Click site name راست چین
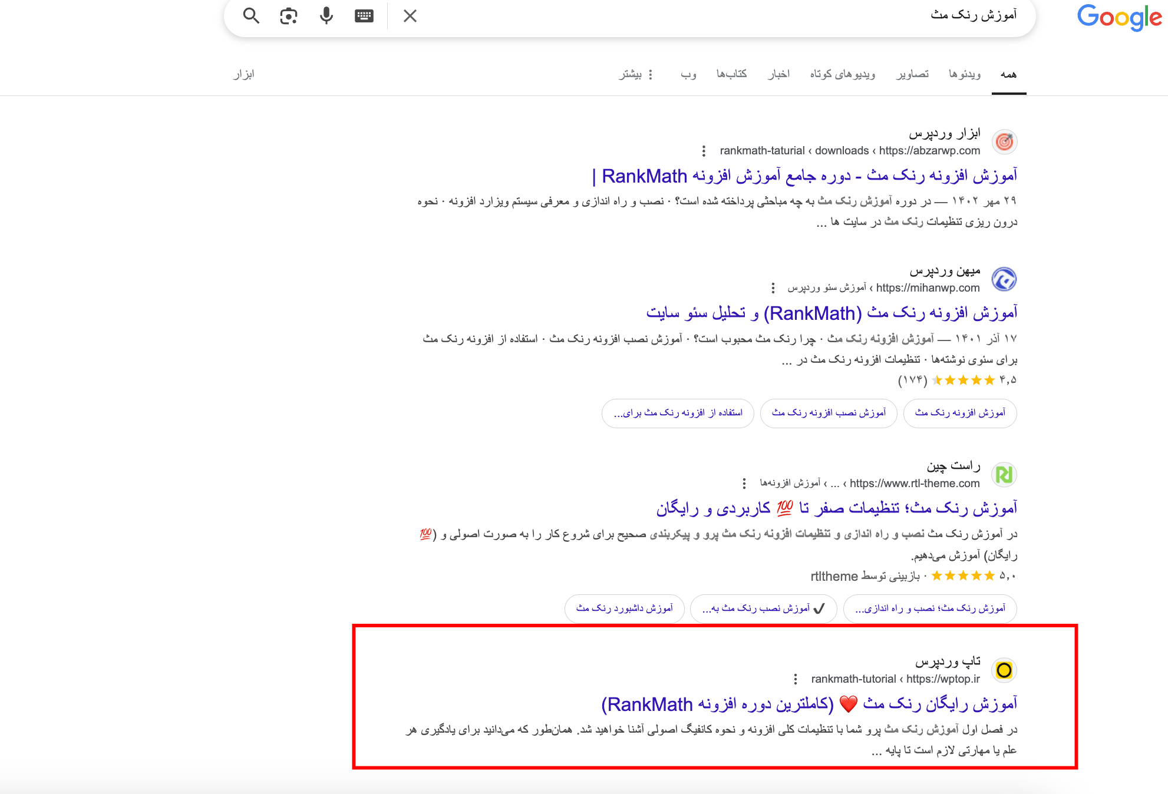The image size is (1168, 794). pos(953,466)
